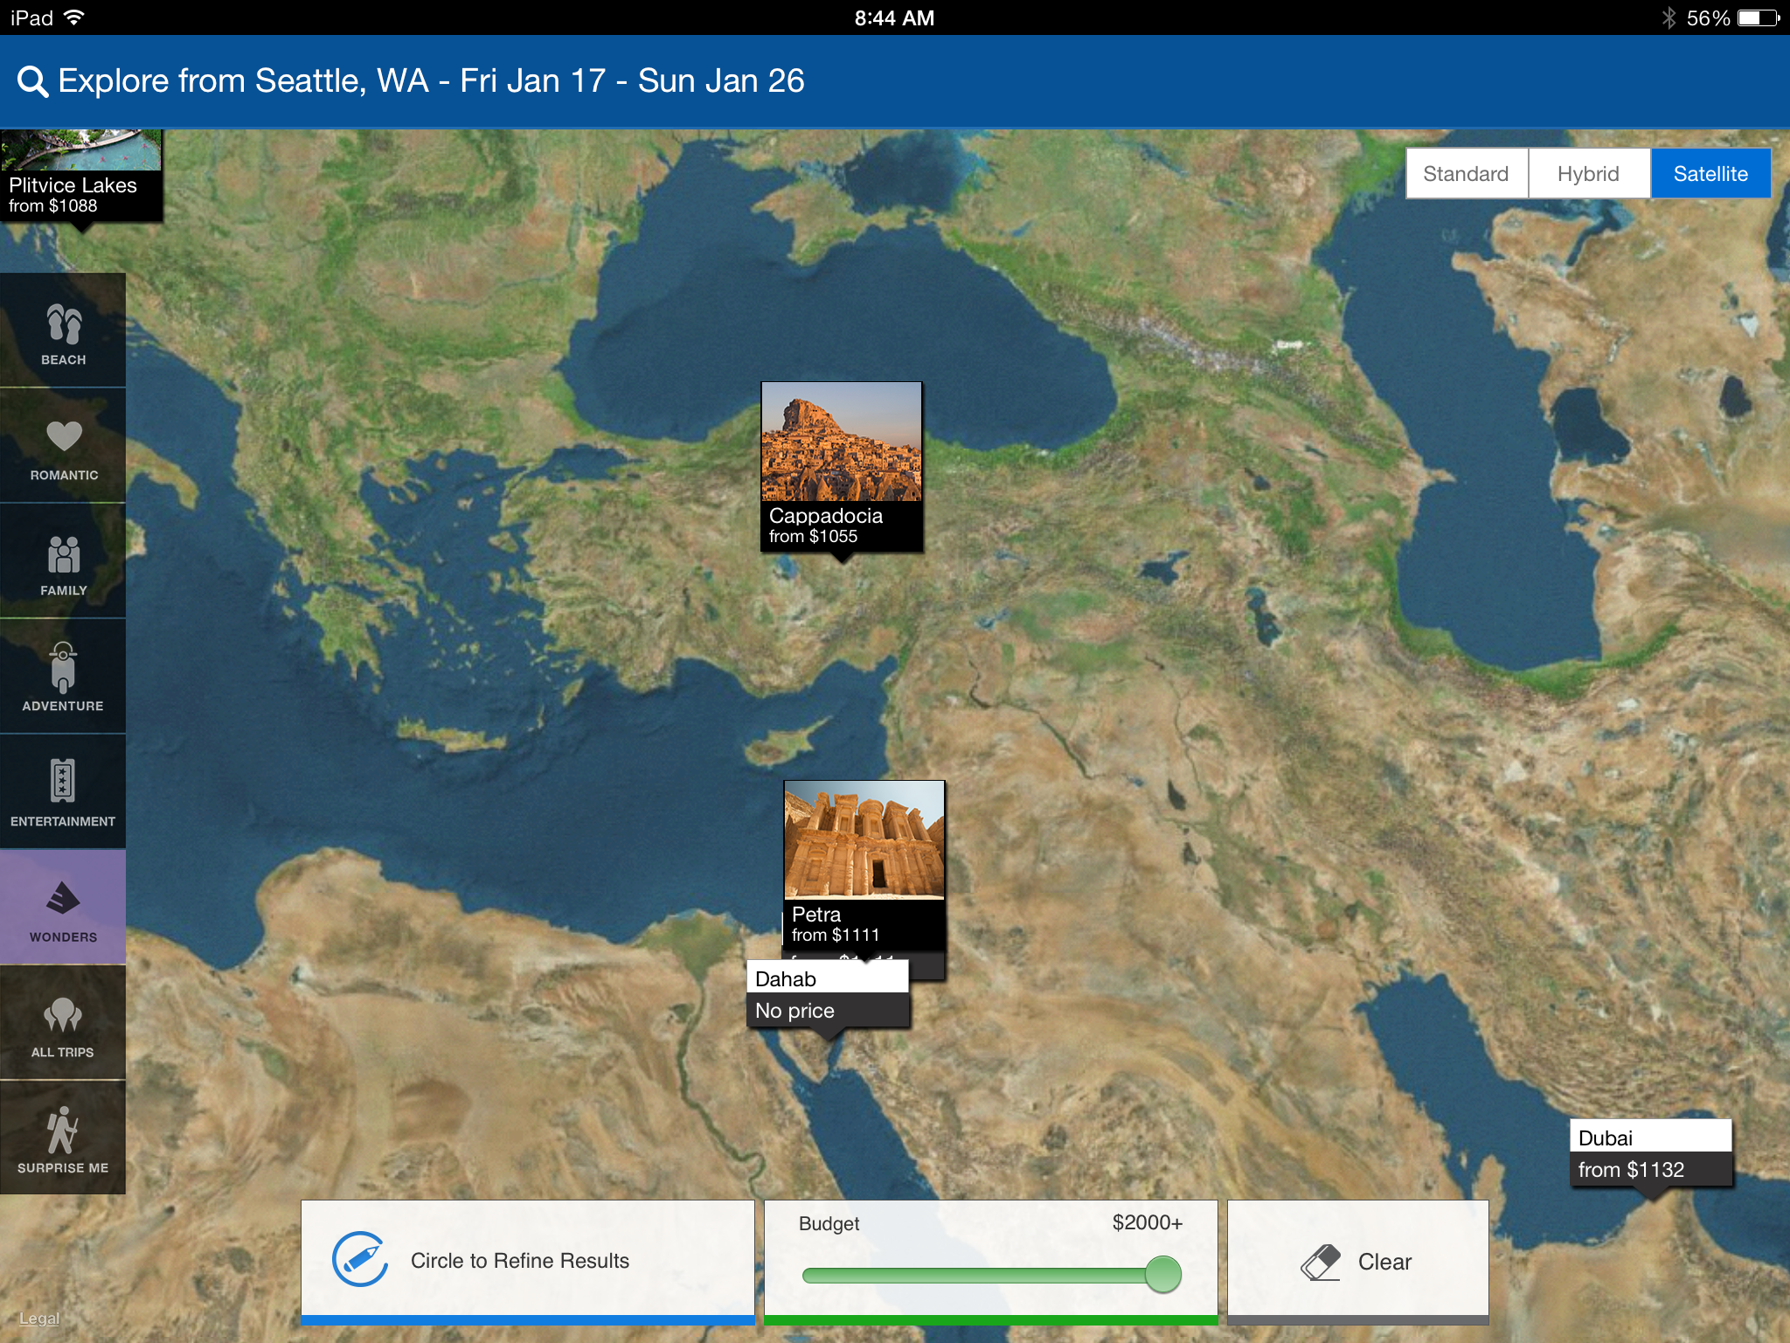Expand the Dahab No price callout
The height and width of the screenshot is (1343, 1790).
pyautogui.click(x=827, y=996)
